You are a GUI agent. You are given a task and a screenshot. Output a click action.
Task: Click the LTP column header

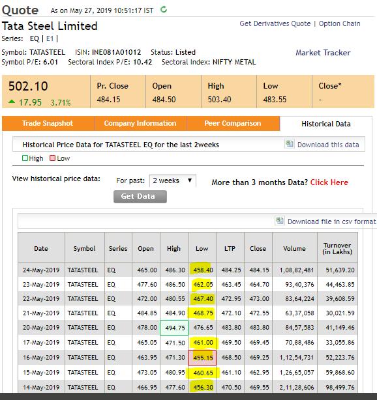click(230, 248)
